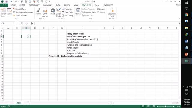Image resolution: width=192 pixels, height=108 pixels.
Task: Open the Macros dialog
Action: (9, 12)
